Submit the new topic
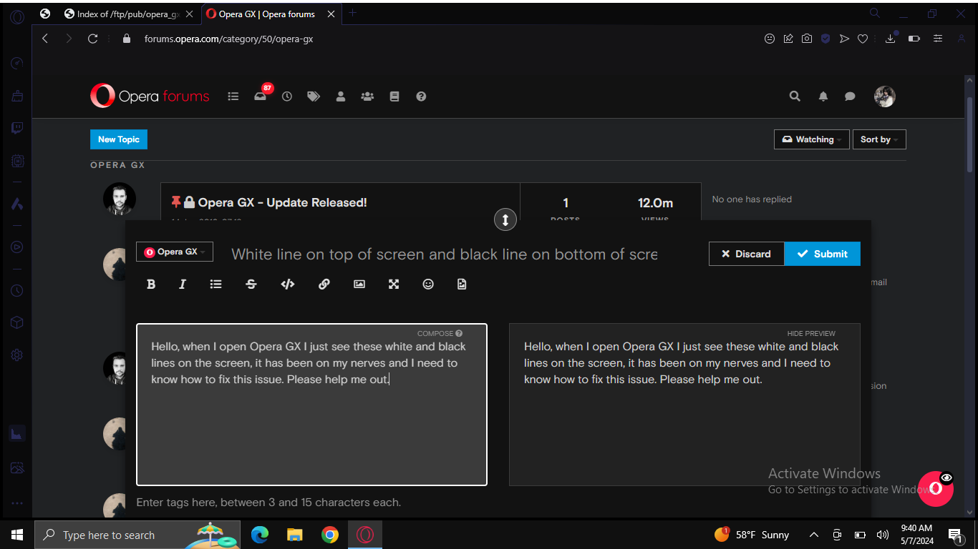 pos(823,254)
